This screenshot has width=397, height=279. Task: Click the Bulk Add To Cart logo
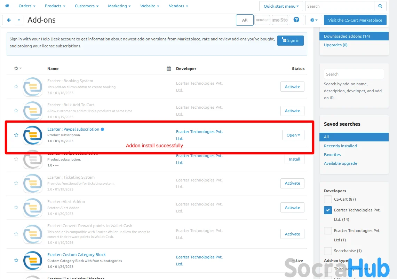(x=33, y=111)
